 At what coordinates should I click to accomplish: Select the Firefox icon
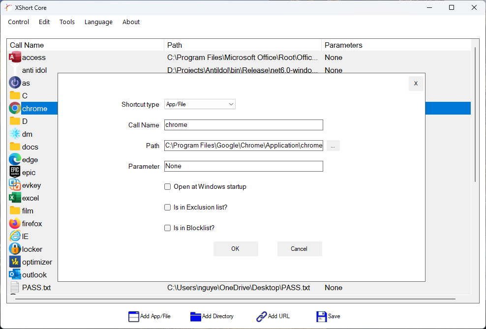[15, 223]
